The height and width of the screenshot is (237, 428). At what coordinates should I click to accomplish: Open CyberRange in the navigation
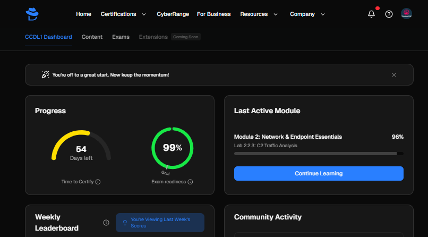click(x=173, y=14)
